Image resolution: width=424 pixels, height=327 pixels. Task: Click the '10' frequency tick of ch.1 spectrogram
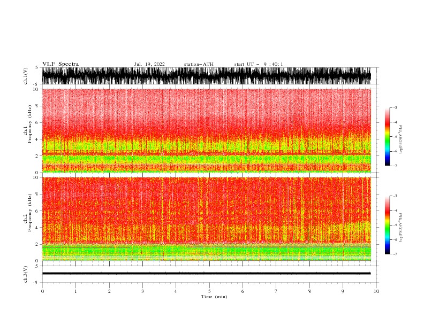click(36, 89)
